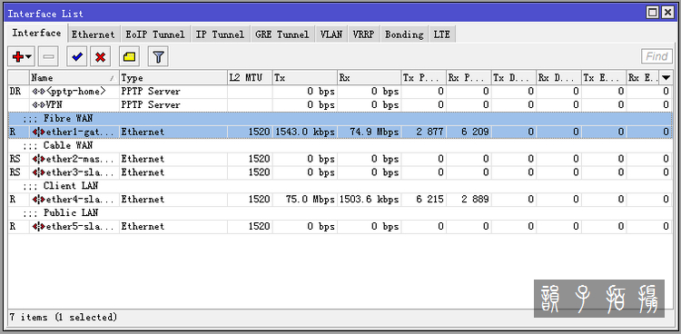The height and width of the screenshot is (334, 681).
Task: Click the ether2 L2 MTU value 1520
Action: click(259, 159)
